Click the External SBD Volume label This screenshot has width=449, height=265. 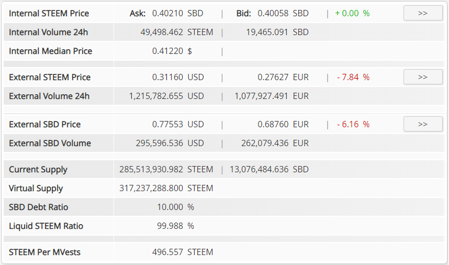pyautogui.click(x=50, y=143)
